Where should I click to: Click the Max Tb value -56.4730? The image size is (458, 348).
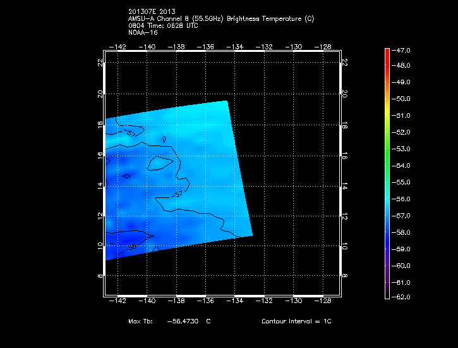183,321
